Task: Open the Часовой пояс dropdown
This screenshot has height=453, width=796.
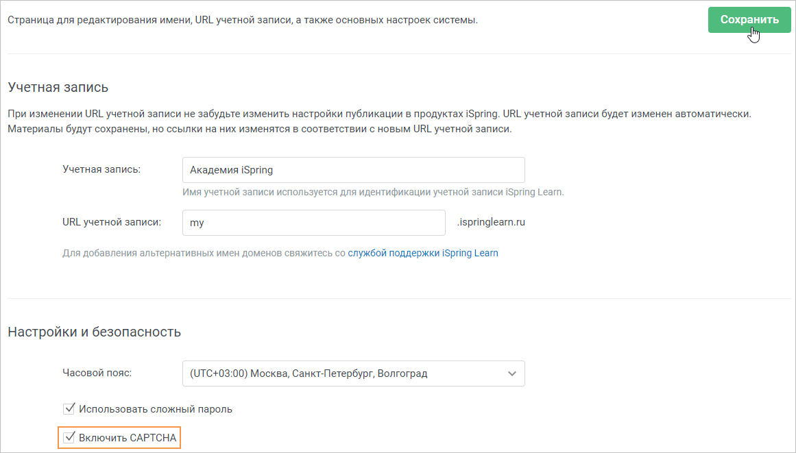Action: click(353, 374)
